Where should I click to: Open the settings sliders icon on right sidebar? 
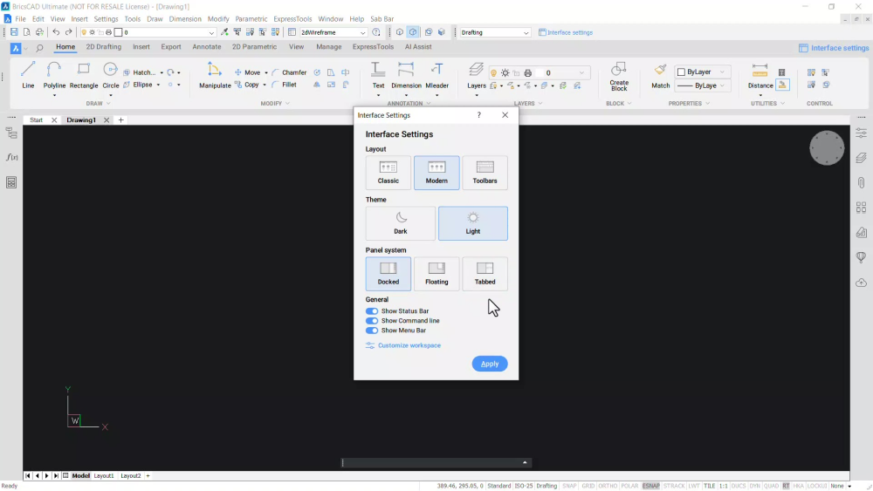coord(861,133)
